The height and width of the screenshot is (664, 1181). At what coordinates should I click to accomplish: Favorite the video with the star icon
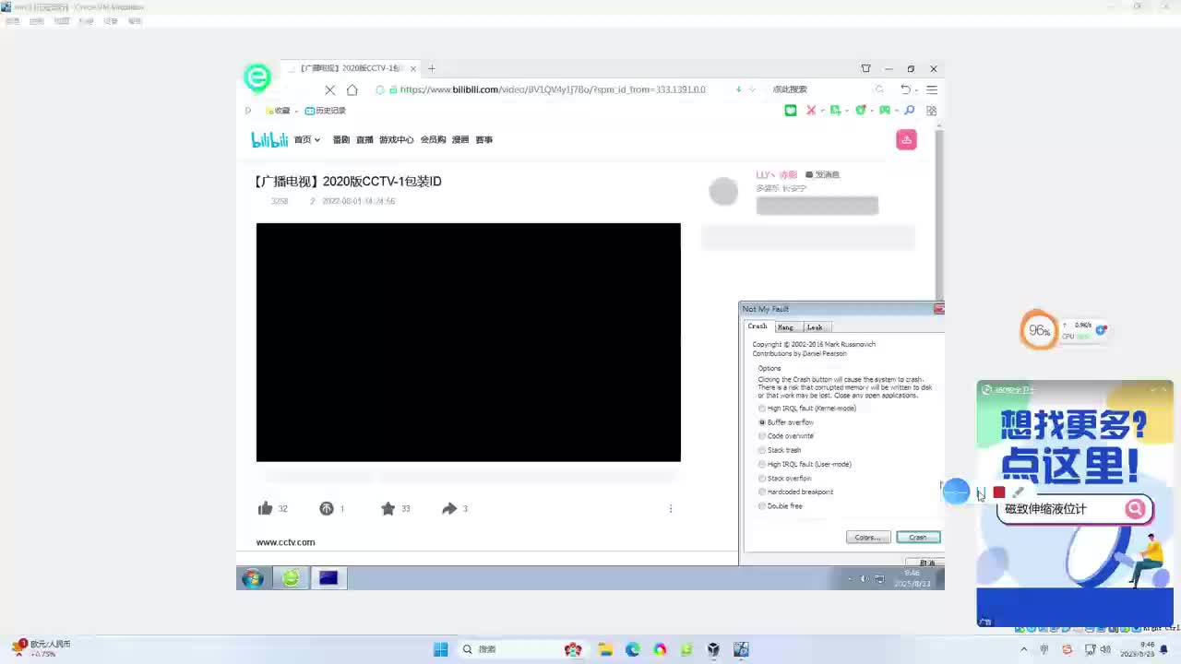[388, 508]
